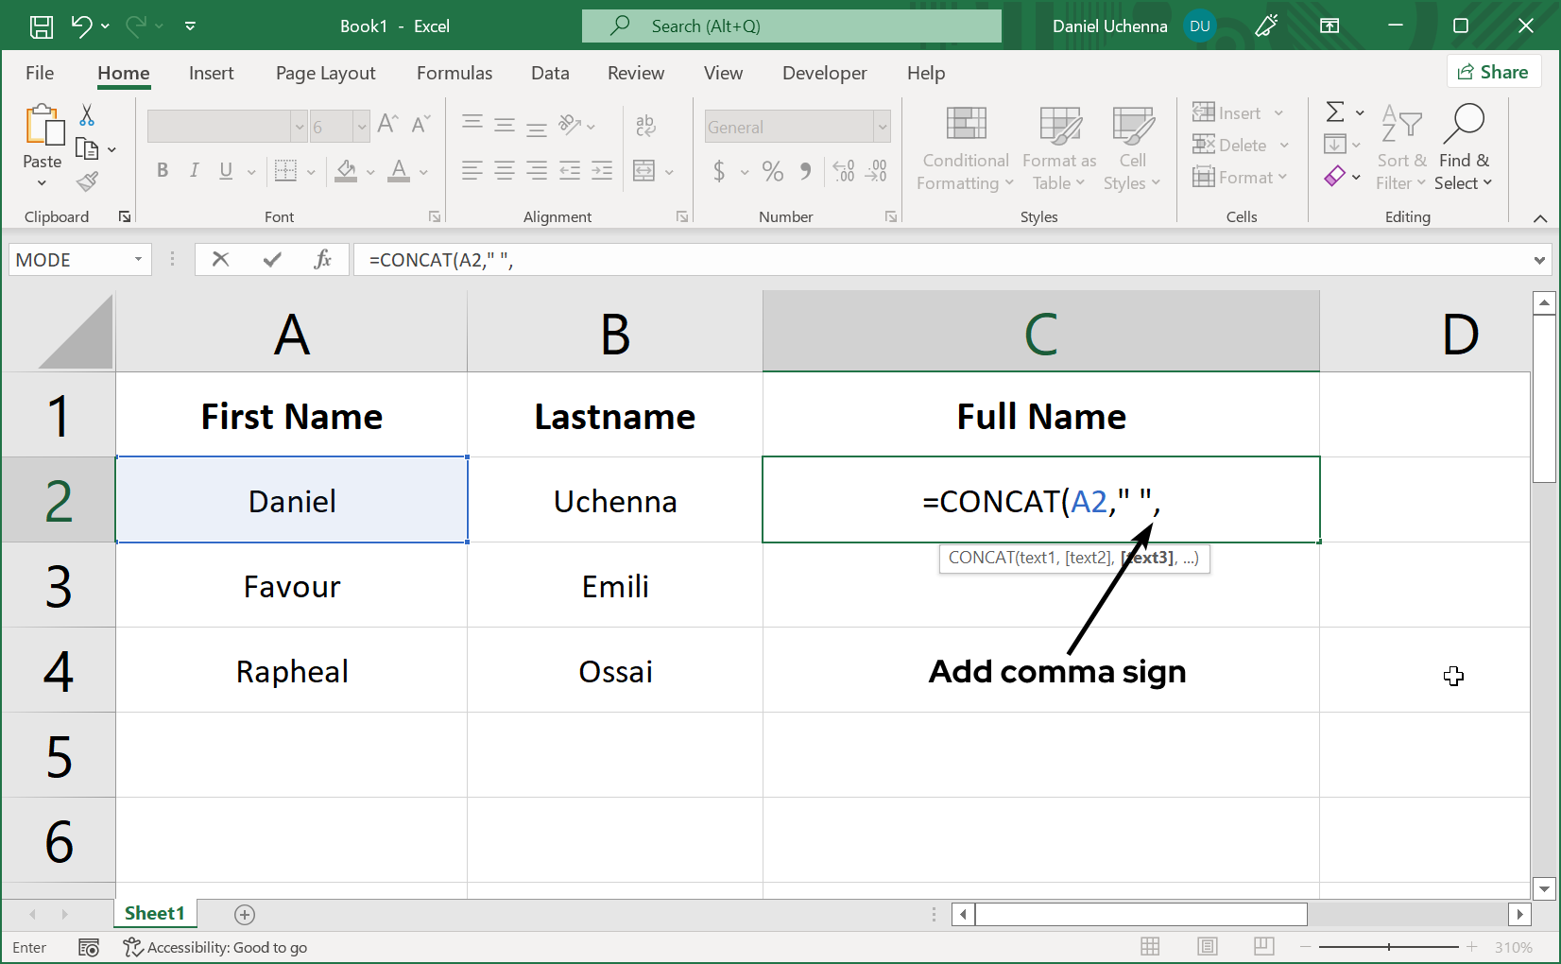The height and width of the screenshot is (964, 1561).
Task: Click the Sheet1 tab
Action: (x=154, y=913)
